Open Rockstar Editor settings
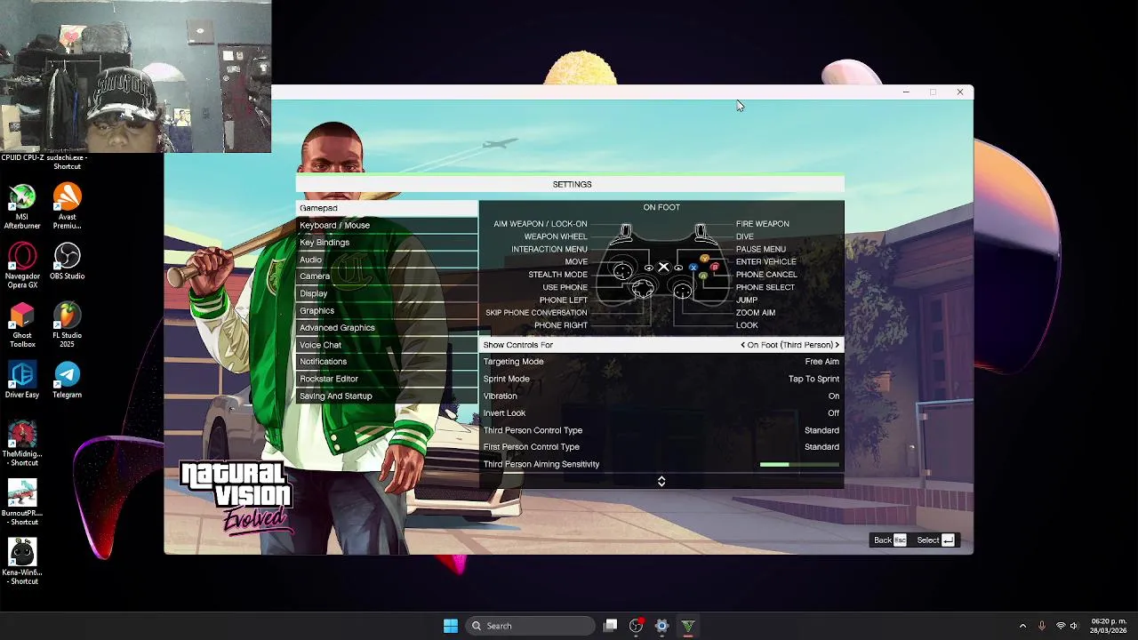The image size is (1138, 640). 387,379
